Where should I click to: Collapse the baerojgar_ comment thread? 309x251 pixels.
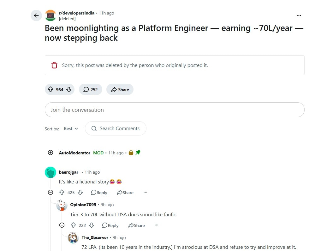[51, 192]
